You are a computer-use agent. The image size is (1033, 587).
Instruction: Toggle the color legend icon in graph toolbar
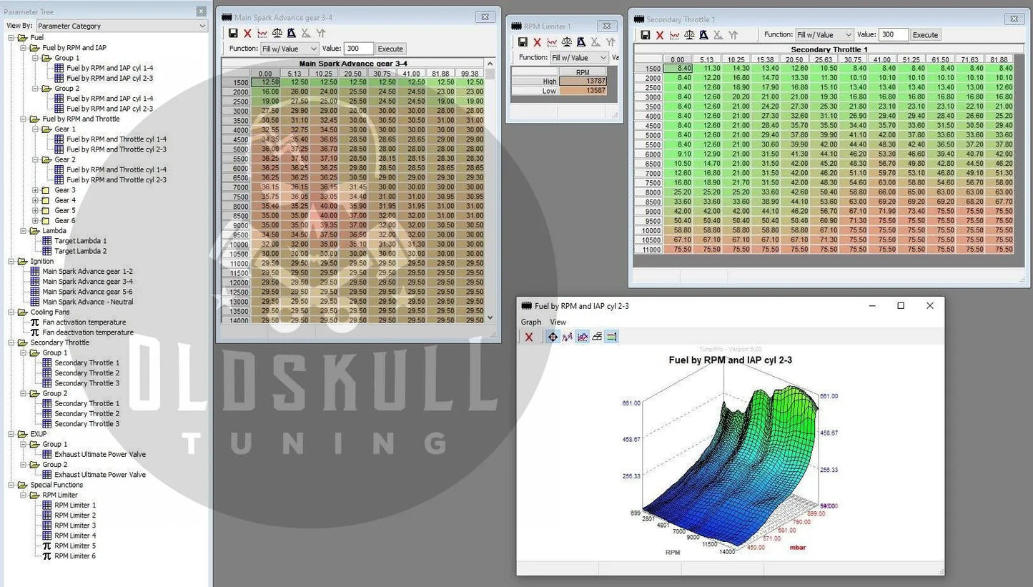pyautogui.click(x=611, y=337)
